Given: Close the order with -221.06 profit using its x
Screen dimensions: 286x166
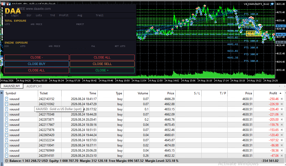Looking at the screenshot, I should coord(282,114).
